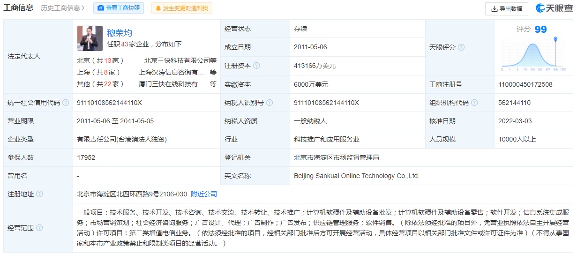Click the photo of 穆荣均
The height and width of the screenshot is (254, 577).
pyautogui.click(x=90, y=38)
